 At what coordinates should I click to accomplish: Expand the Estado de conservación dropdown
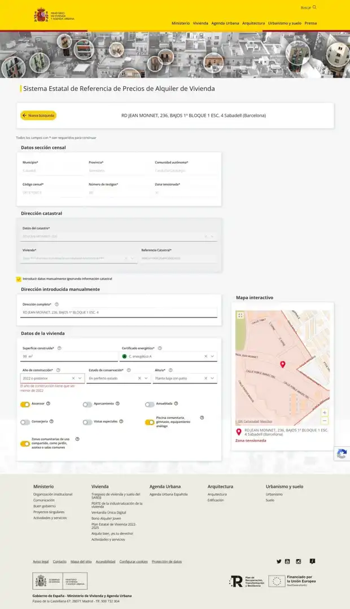(146, 378)
